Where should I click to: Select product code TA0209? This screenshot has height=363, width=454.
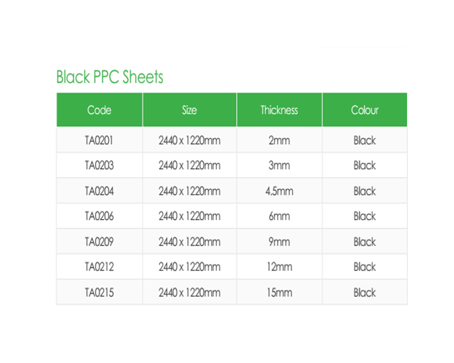[x=99, y=242]
